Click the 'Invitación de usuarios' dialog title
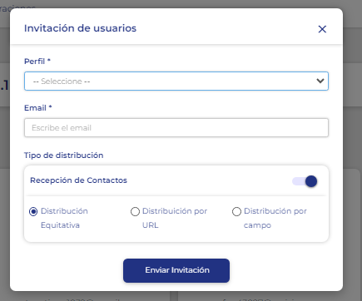Image resolution: width=362 pixels, height=301 pixels. 80,28
